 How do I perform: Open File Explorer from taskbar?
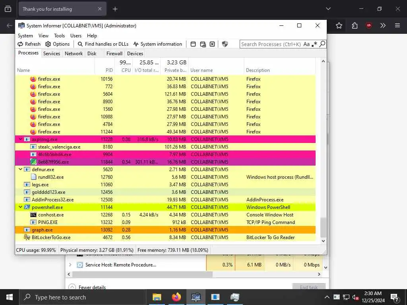(x=157, y=297)
